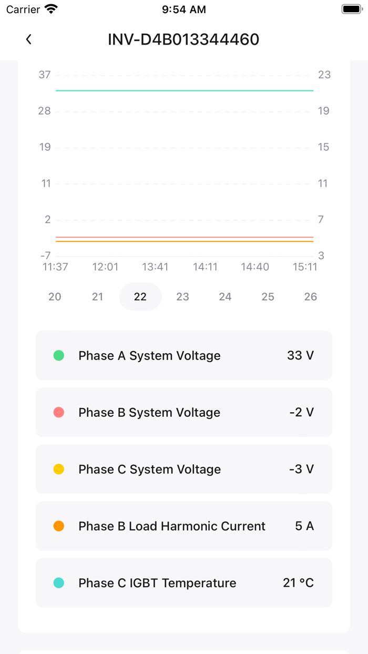
Task: Tap the teal IGBT Temperature legend dot
Action: (58, 583)
